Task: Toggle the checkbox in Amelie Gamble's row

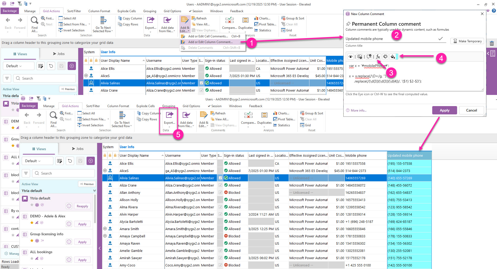Action: pos(220,251)
